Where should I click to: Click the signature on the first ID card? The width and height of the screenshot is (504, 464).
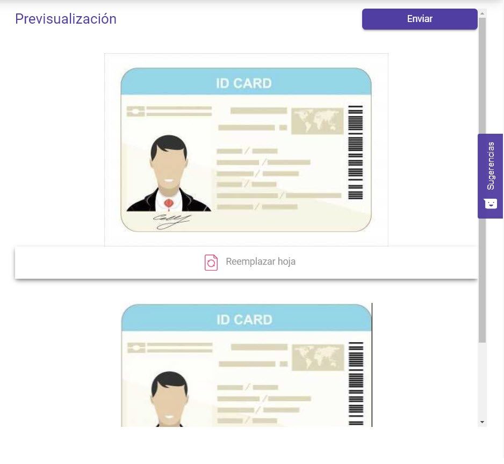[171, 221]
